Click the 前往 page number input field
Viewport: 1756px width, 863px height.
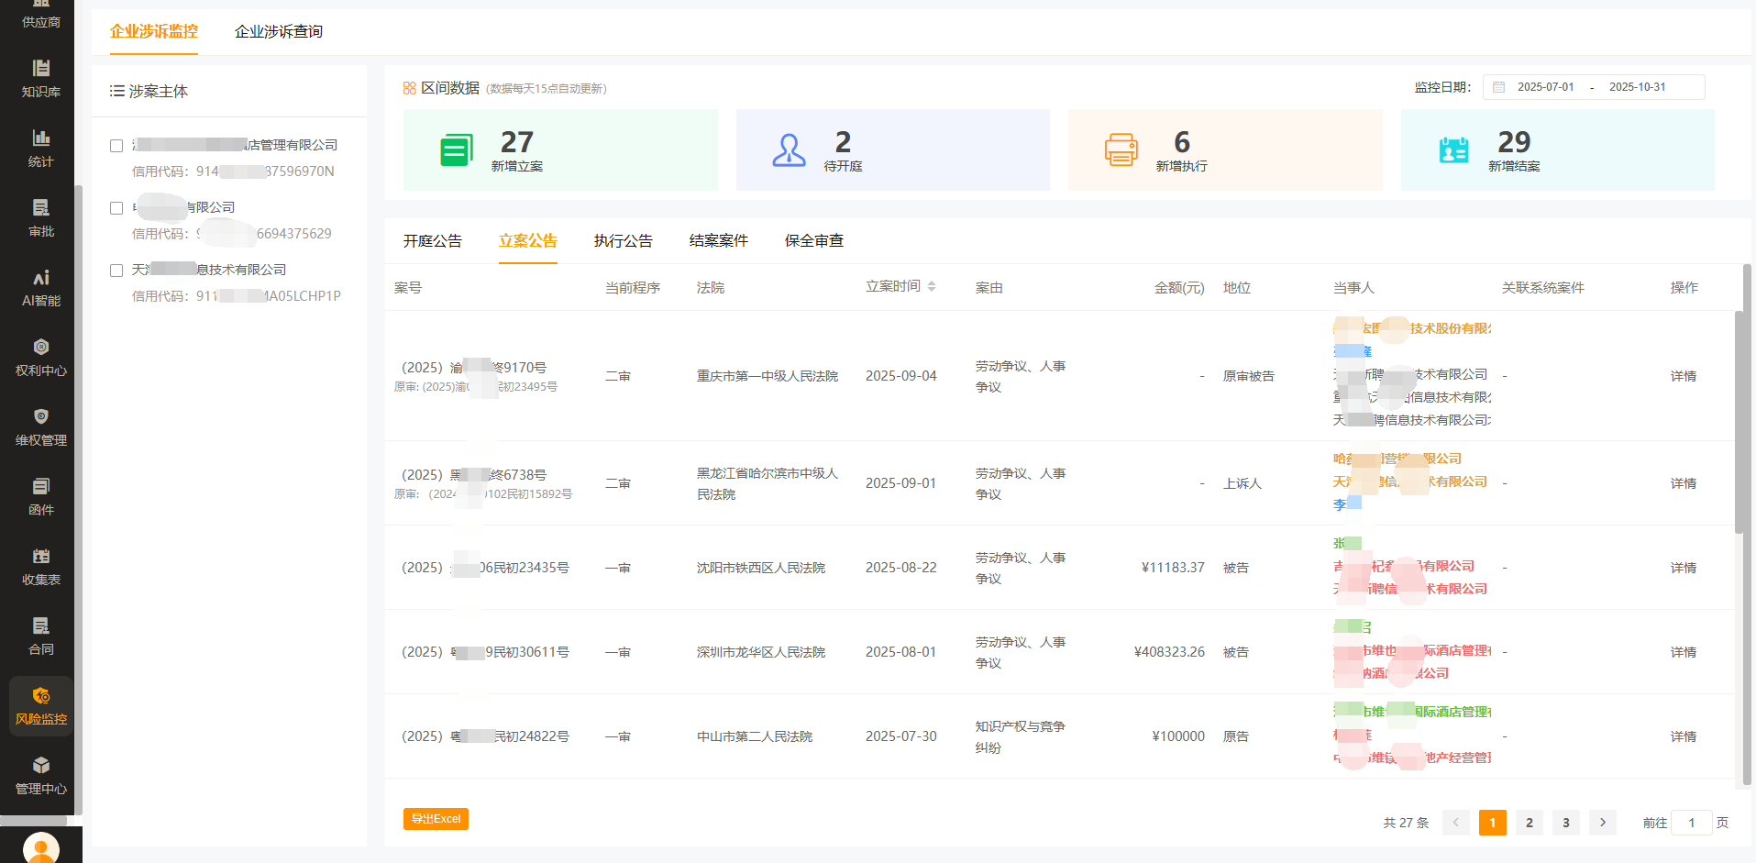[1691, 823]
